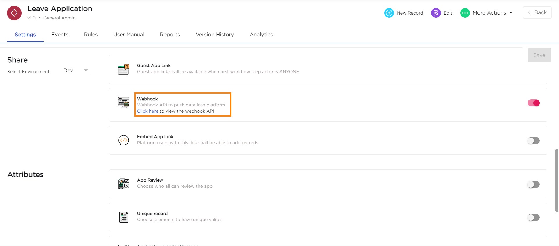559x246 pixels.
Task: Click the red Leave Application logo icon
Action: point(14,13)
